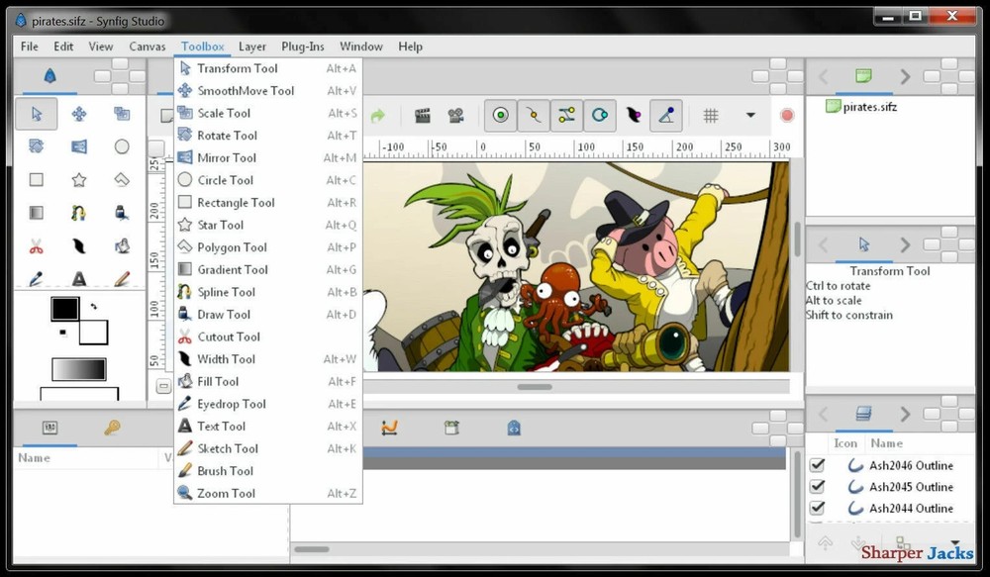990x577 pixels.
Task: Select the Sketch pencil icon in toolbox panel
Action: pyautogui.click(x=122, y=278)
